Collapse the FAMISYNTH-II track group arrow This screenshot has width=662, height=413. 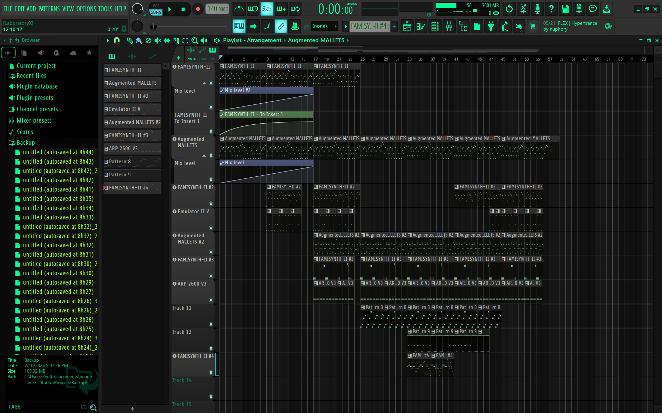[204, 83]
